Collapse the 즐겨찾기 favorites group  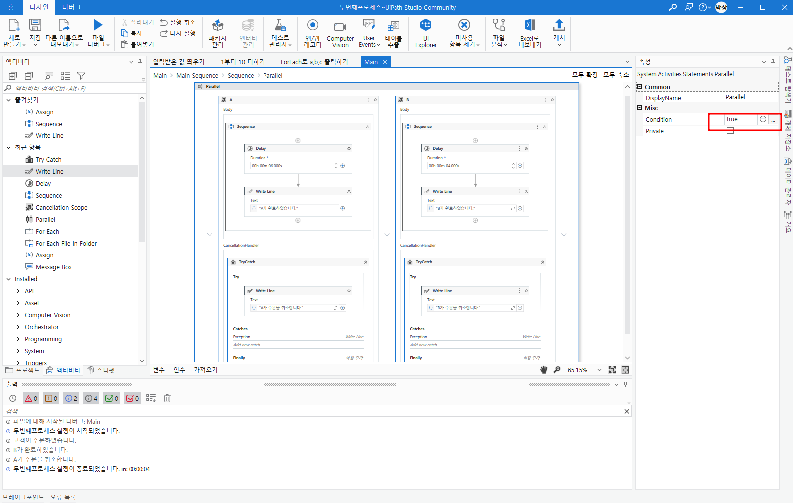coord(8,100)
